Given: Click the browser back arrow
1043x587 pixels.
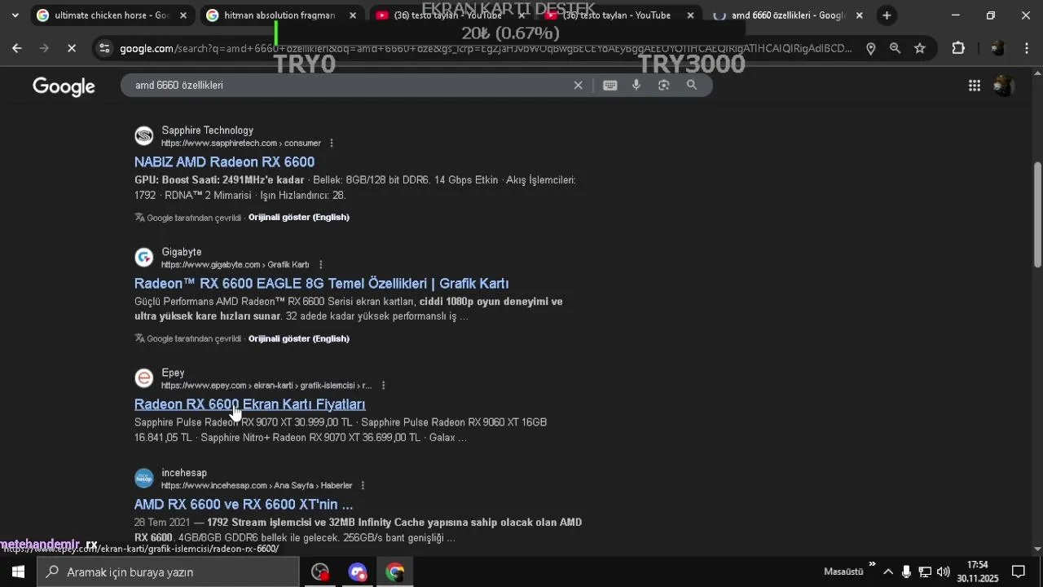Looking at the screenshot, I should pos(16,48).
